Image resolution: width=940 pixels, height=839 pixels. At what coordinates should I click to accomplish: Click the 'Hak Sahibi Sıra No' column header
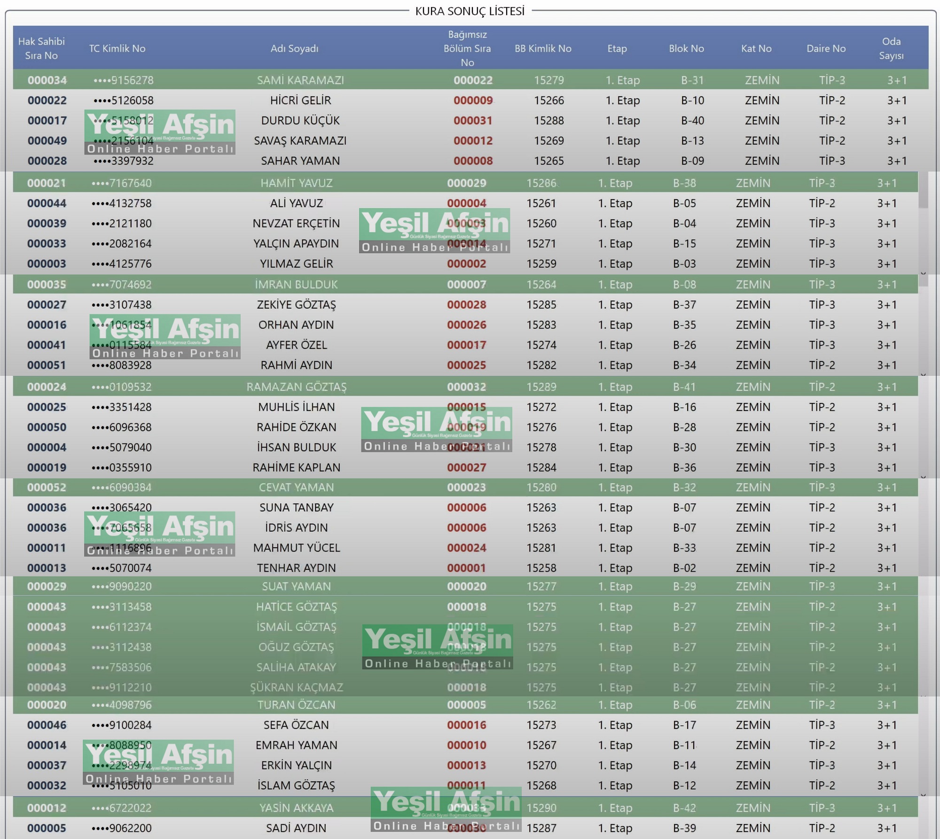(x=41, y=48)
